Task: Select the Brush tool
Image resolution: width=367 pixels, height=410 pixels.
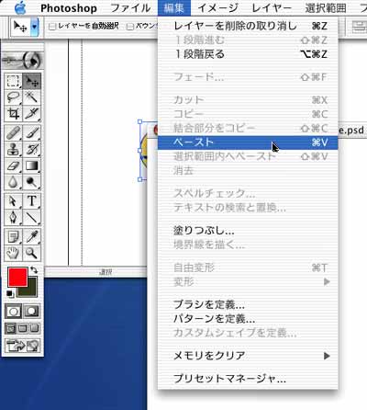Action: click(31, 133)
